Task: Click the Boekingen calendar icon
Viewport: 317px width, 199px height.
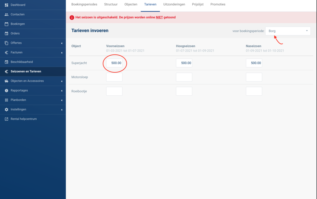Action: 7,24
